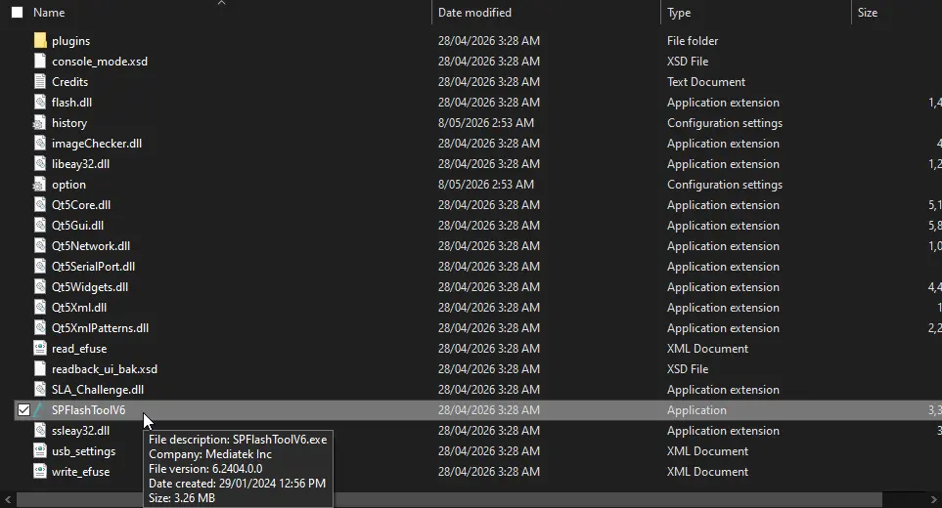The image size is (942, 508).
Task: Click the plugins folder icon
Action: [40, 41]
